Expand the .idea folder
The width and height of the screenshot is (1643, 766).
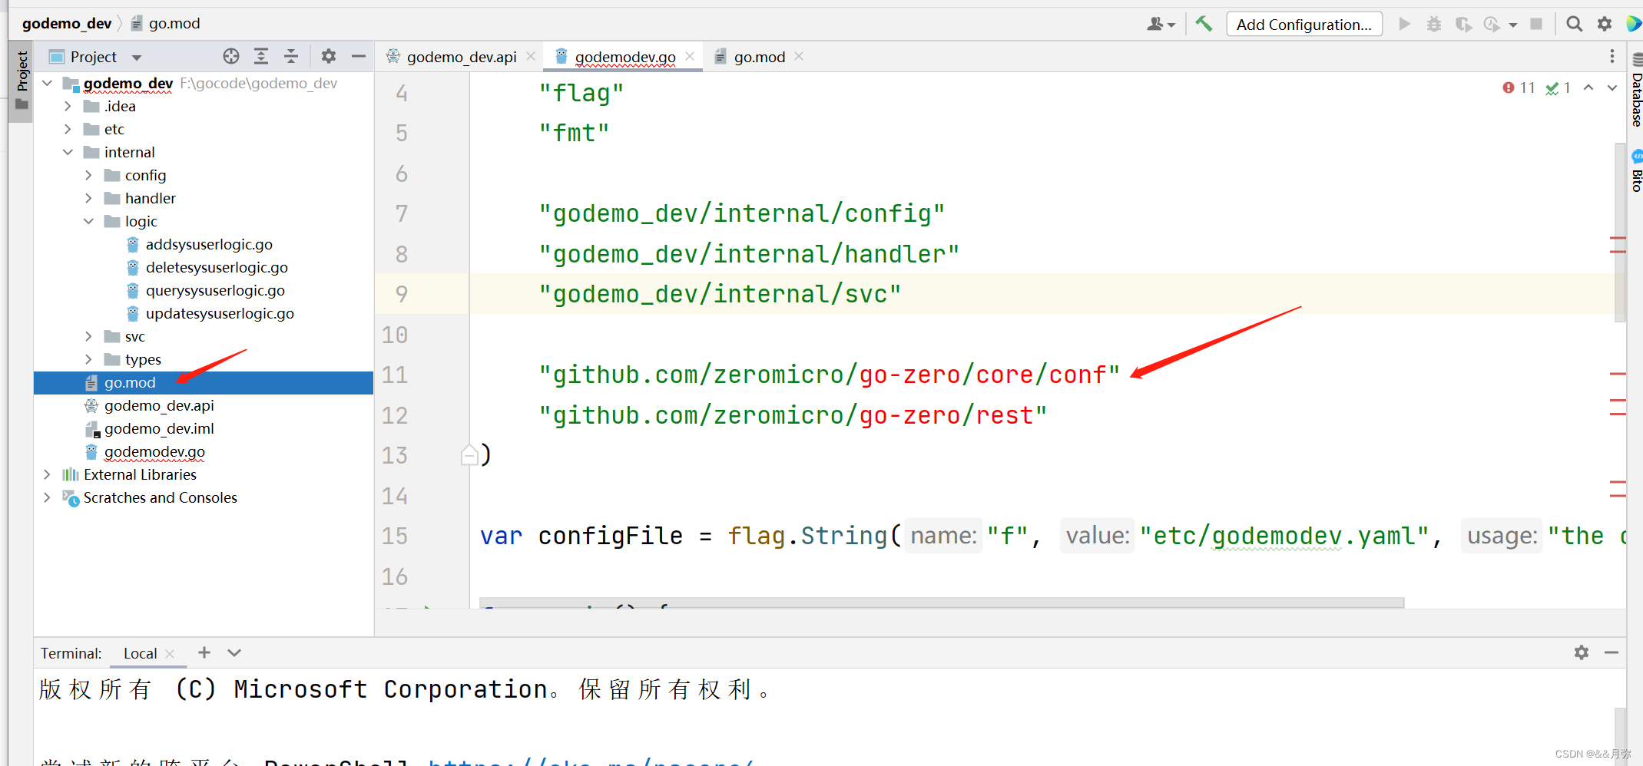tap(68, 106)
